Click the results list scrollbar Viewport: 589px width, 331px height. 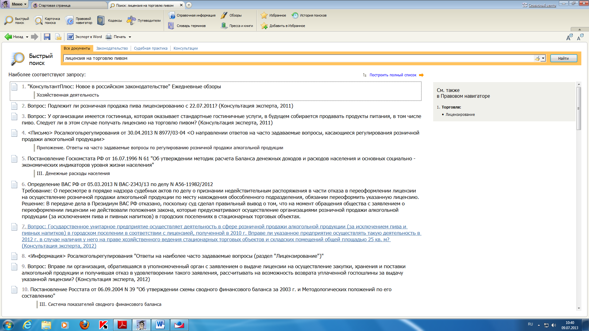pos(579,108)
